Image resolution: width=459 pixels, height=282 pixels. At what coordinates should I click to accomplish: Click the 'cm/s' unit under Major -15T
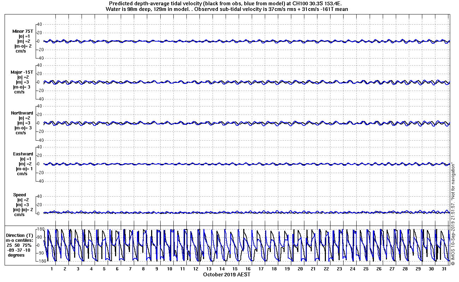pos(19,92)
